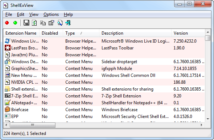
Task: Click the Shell extensi... sharing folder icon
Action: click(x=8, y=89)
